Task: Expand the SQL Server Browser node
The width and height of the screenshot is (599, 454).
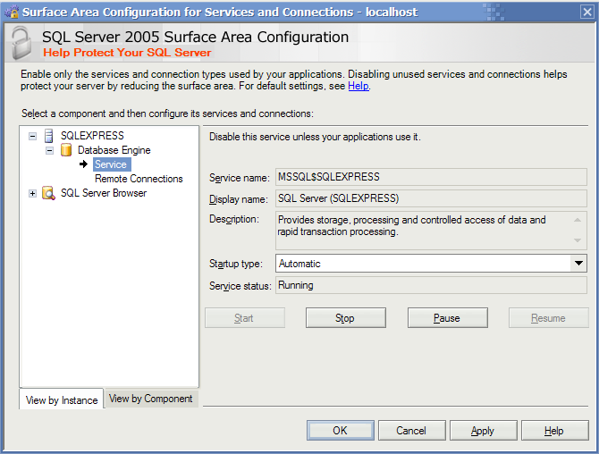Action: tap(32, 194)
